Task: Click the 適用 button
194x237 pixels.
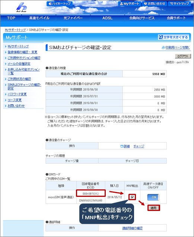Action: [153, 208]
